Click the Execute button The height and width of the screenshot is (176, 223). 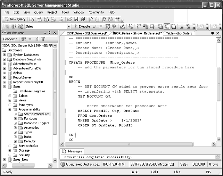[82, 27]
